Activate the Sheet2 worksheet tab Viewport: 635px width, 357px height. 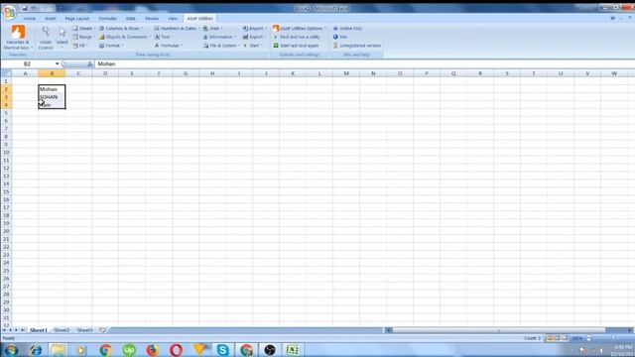pos(62,330)
